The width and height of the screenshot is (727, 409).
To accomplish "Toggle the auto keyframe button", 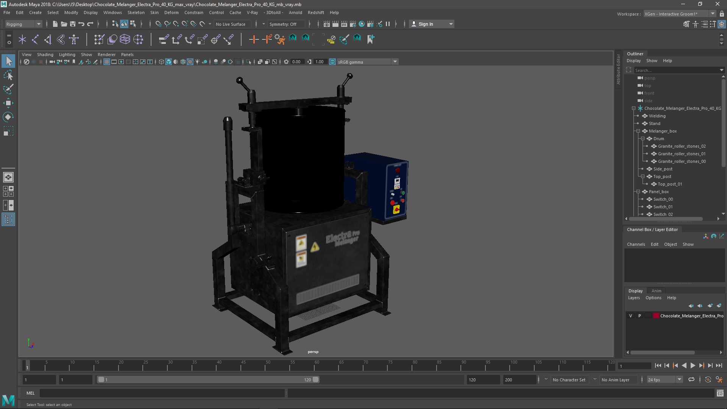I will coord(708,379).
